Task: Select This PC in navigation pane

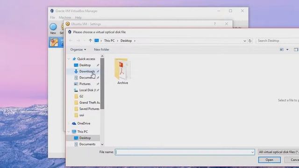Action: click(x=82, y=132)
